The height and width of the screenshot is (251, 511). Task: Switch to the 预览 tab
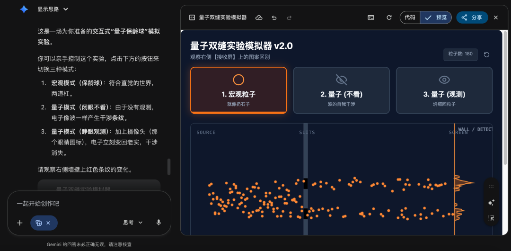tap(436, 18)
